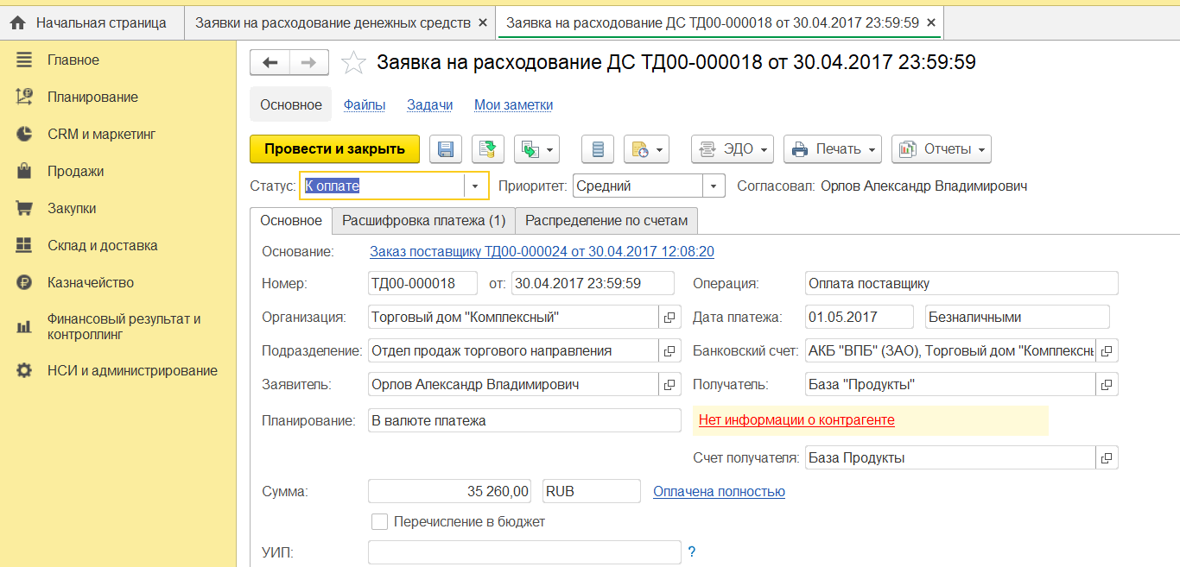This screenshot has width=1180, height=567.
Task: Click the Post document icon
Action: (x=488, y=149)
